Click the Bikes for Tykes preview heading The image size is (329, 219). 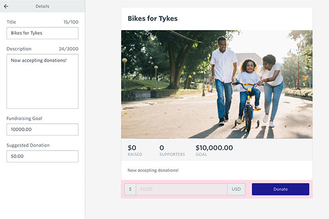152,19
